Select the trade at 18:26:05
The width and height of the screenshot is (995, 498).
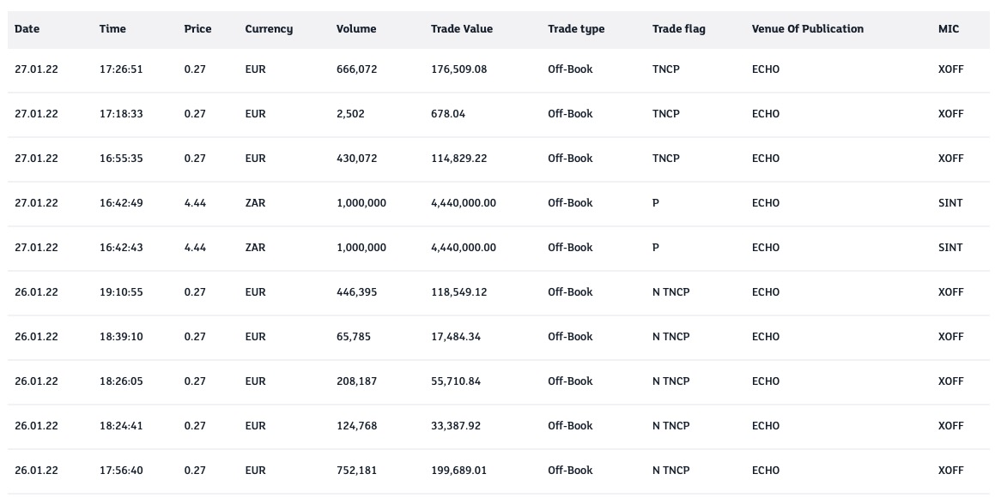121,381
